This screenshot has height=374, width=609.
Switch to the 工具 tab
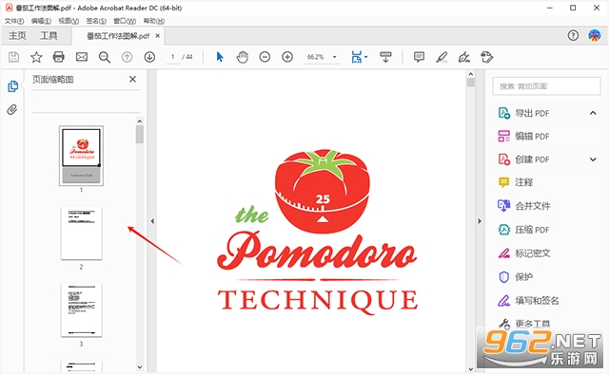[49, 36]
